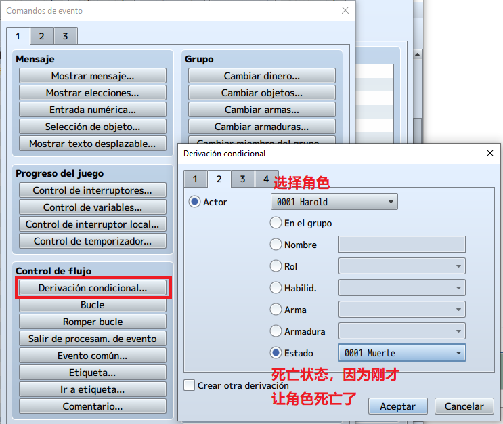The height and width of the screenshot is (424, 503).
Task: Open Cambiar dinero command
Action: [262, 76]
